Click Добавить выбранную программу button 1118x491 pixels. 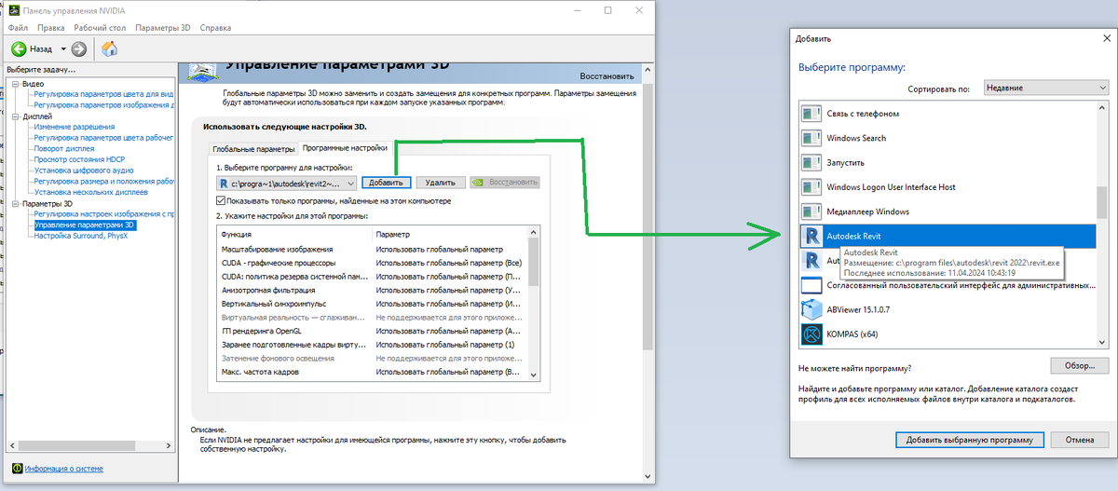(x=970, y=439)
